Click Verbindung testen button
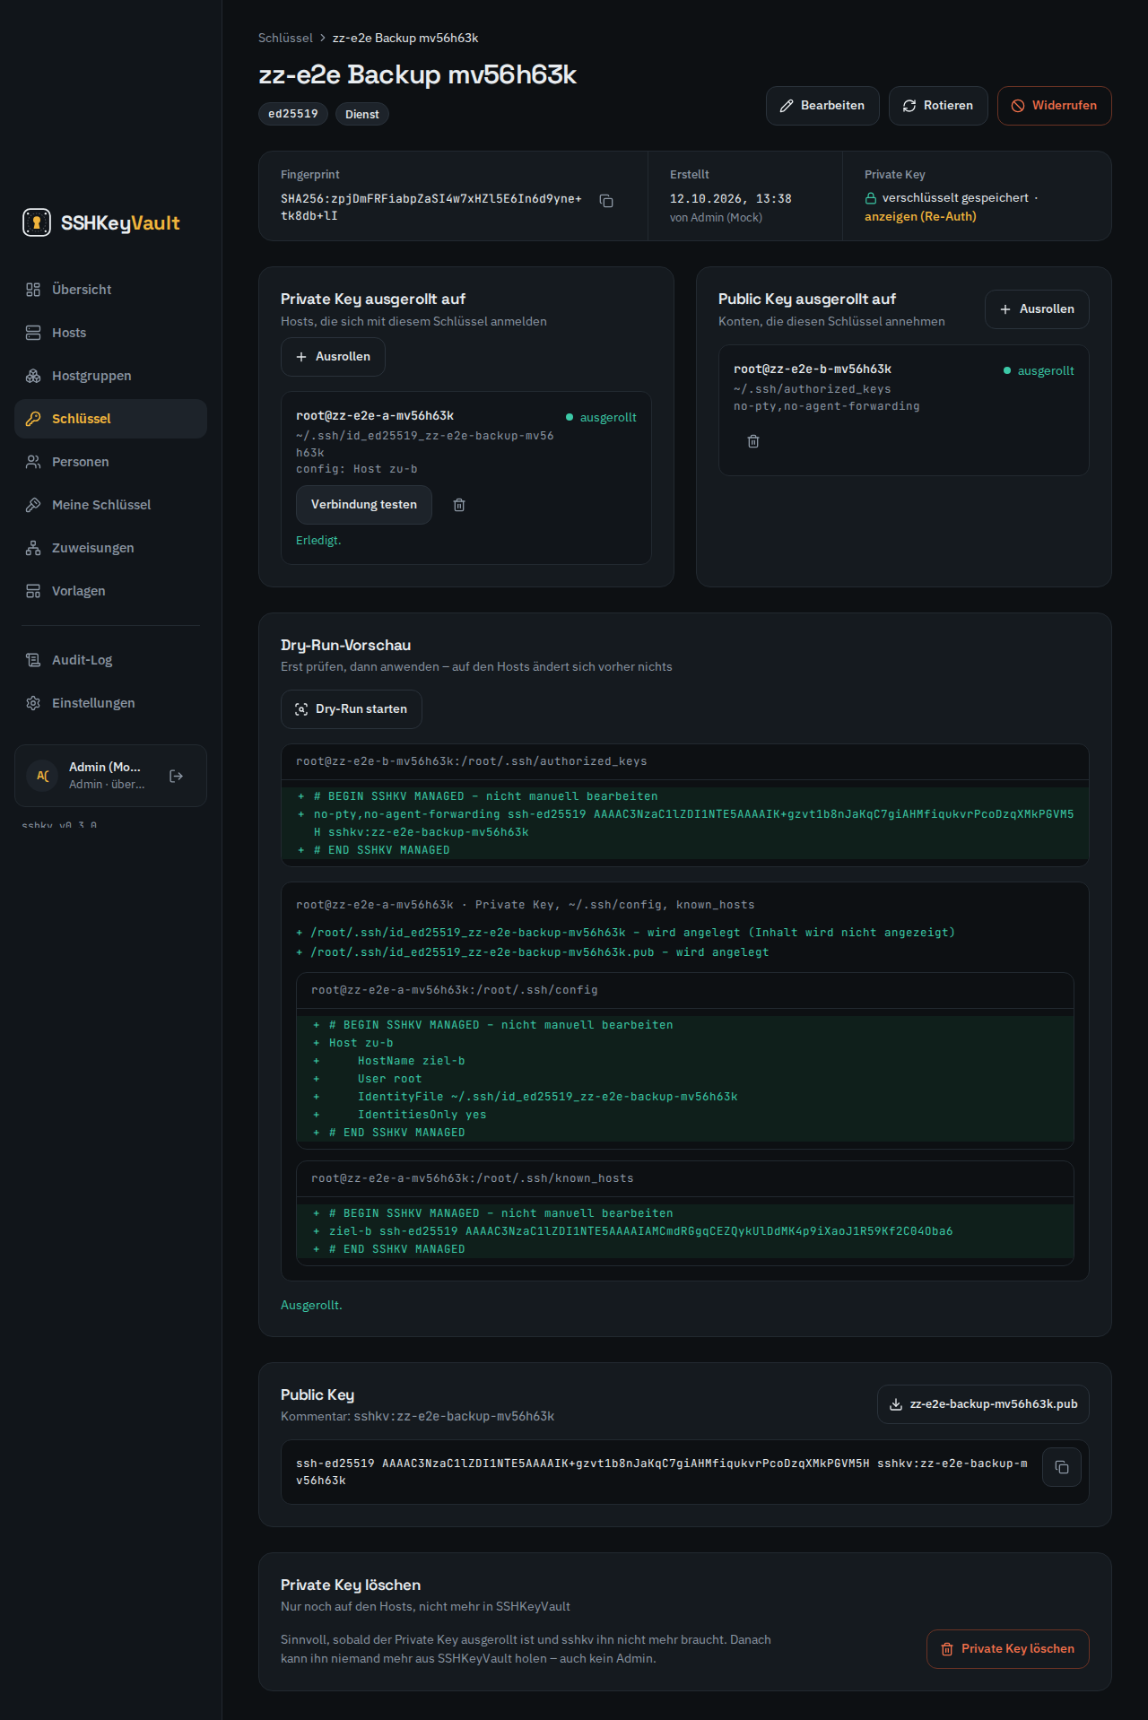1148x1720 pixels. (x=364, y=505)
